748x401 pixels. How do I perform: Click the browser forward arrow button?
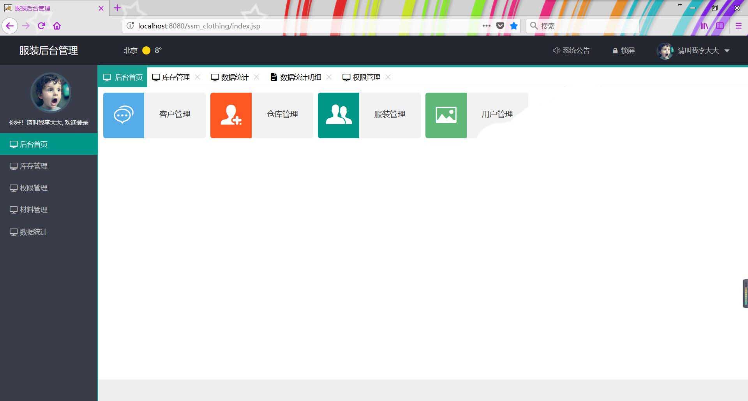pos(26,26)
